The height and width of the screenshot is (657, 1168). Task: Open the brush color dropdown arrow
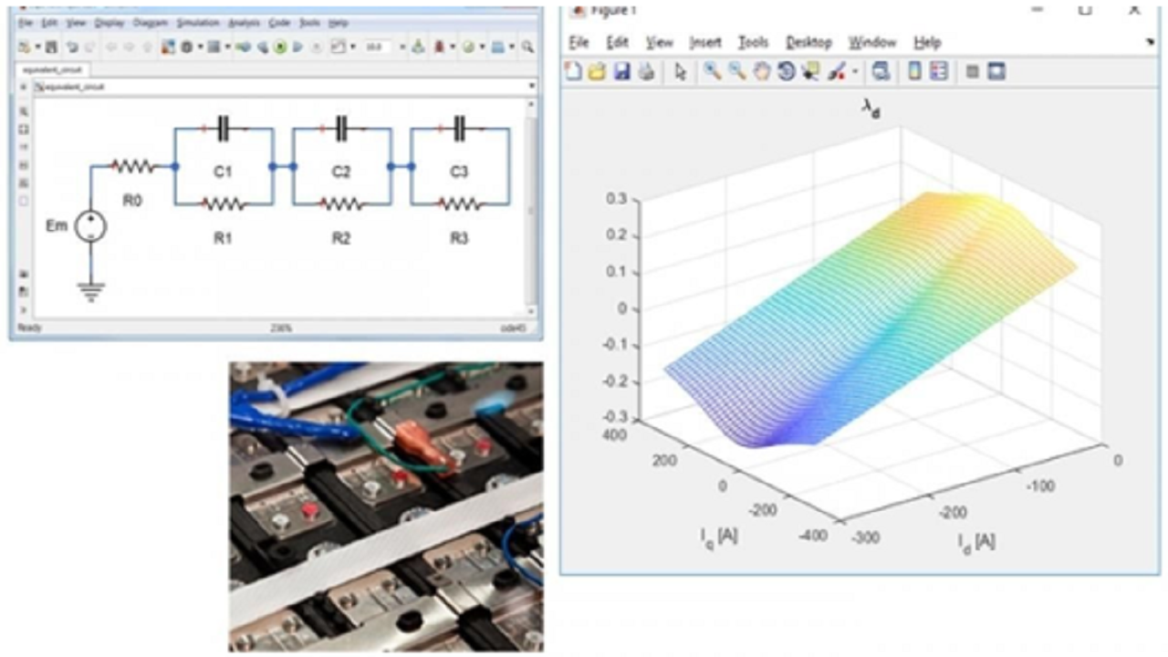tap(855, 71)
